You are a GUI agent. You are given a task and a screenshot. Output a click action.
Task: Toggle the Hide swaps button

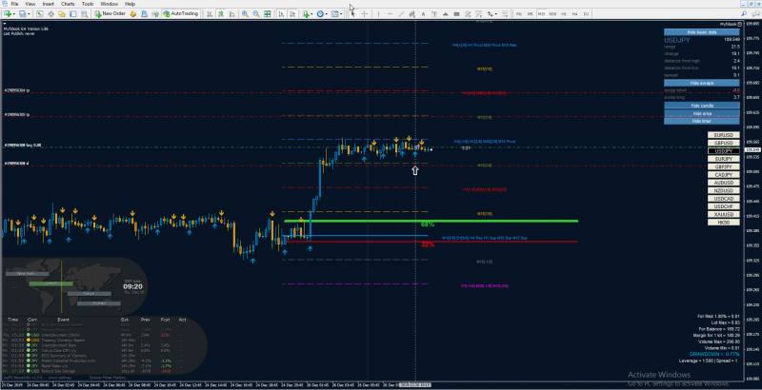[702, 83]
